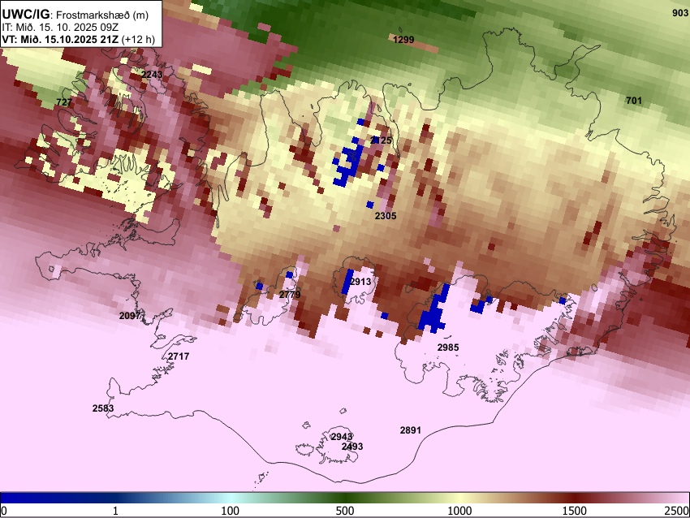The width and height of the screenshot is (690, 518).
Task: Click the map value 2985
Action: pyautogui.click(x=448, y=347)
